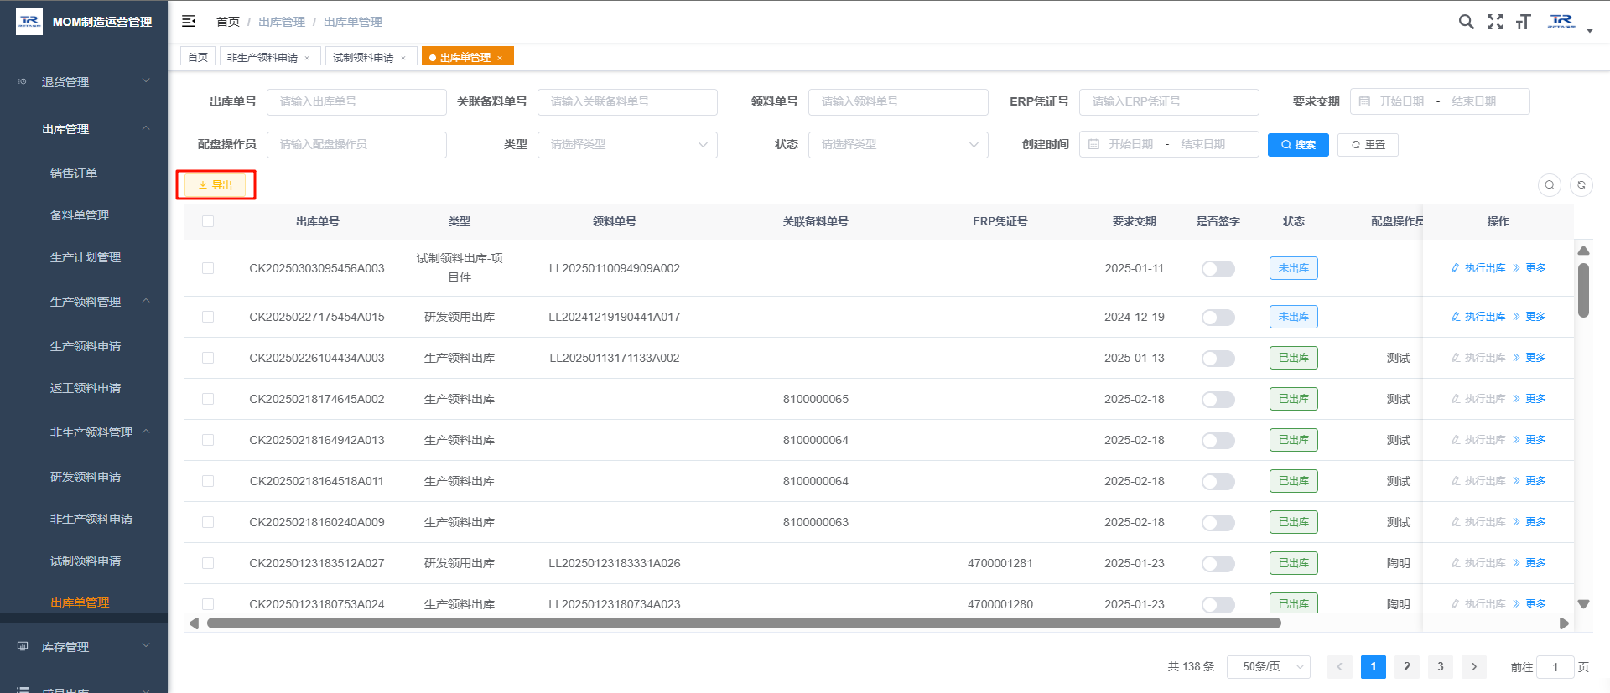Viewport: 1610px width, 693px height.
Task: Click the vertical table scrollbar thumb
Action: [x=1583, y=290]
